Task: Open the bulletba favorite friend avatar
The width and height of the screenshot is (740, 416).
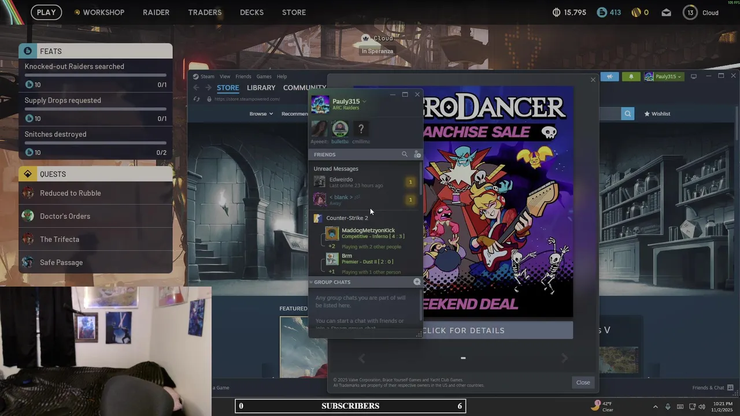Action: coord(340,129)
